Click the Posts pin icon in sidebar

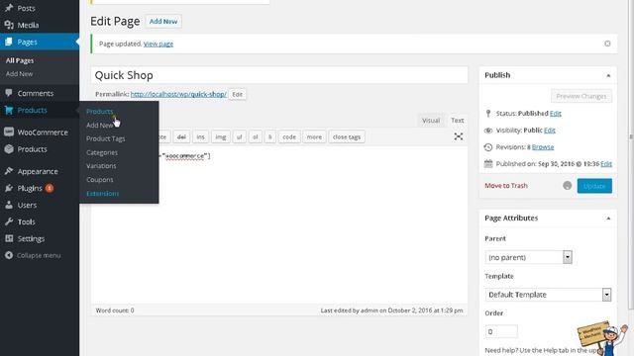coord(9,8)
